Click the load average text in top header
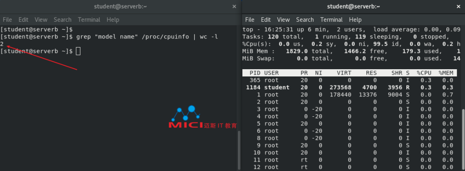 pyautogui.click(x=417, y=29)
